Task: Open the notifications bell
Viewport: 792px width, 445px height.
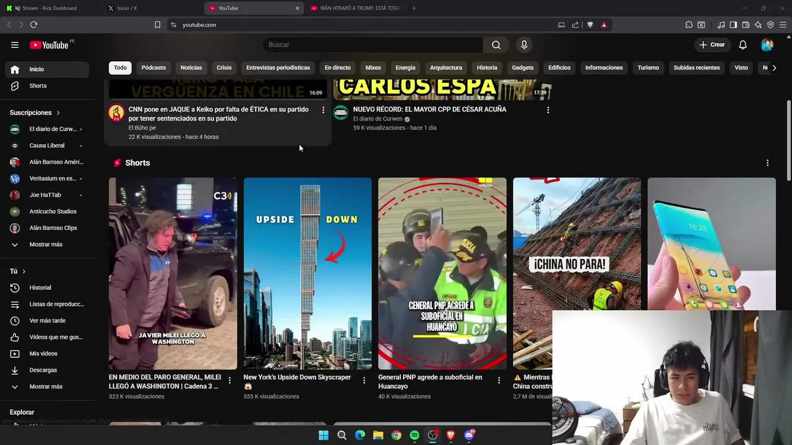Action: click(743, 44)
